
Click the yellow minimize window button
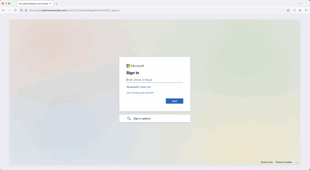[6, 4]
